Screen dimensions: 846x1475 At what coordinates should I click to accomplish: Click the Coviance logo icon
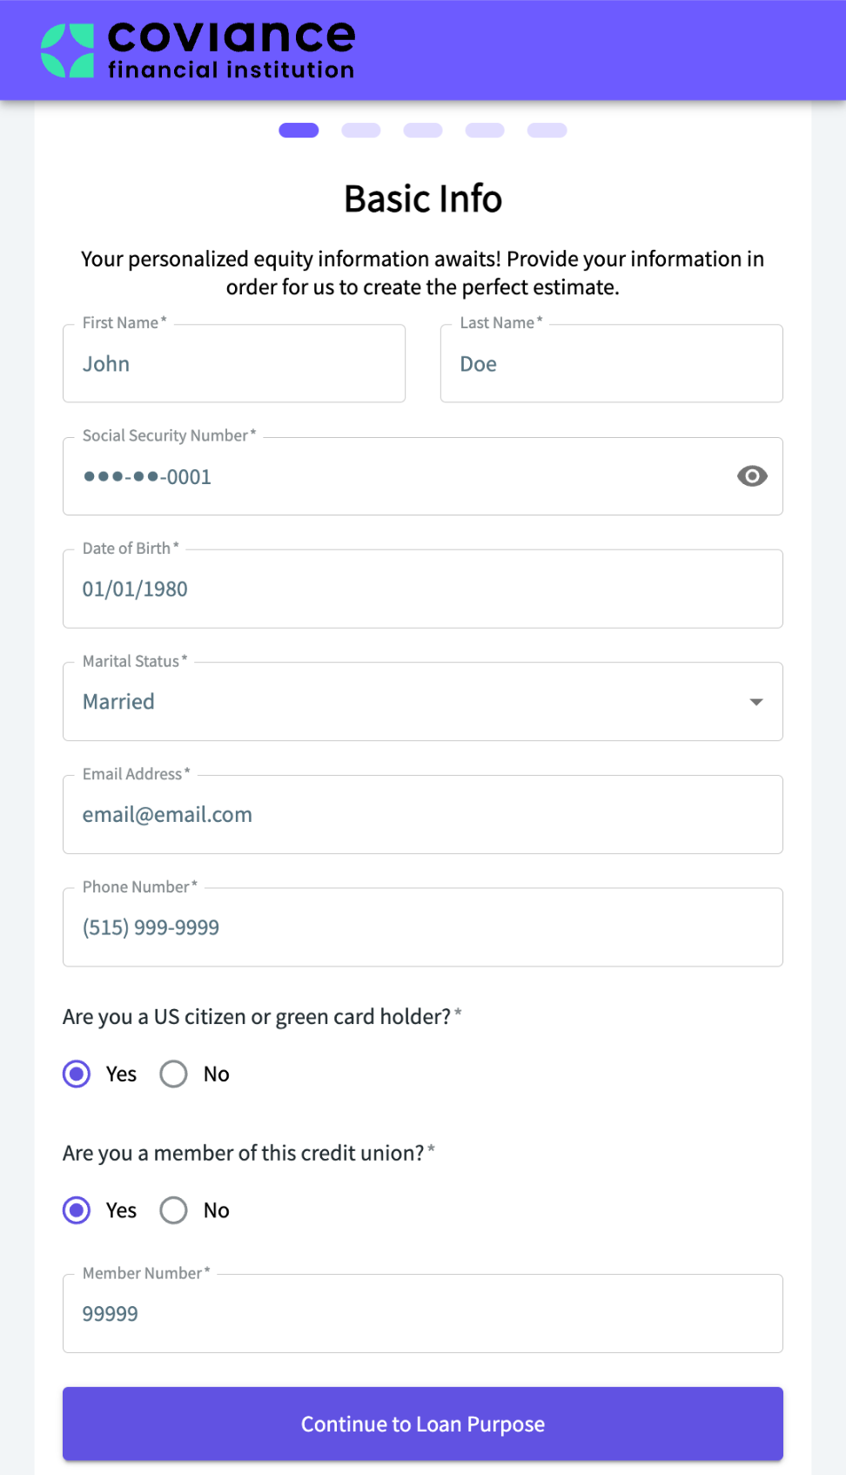click(x=68, y=51)
